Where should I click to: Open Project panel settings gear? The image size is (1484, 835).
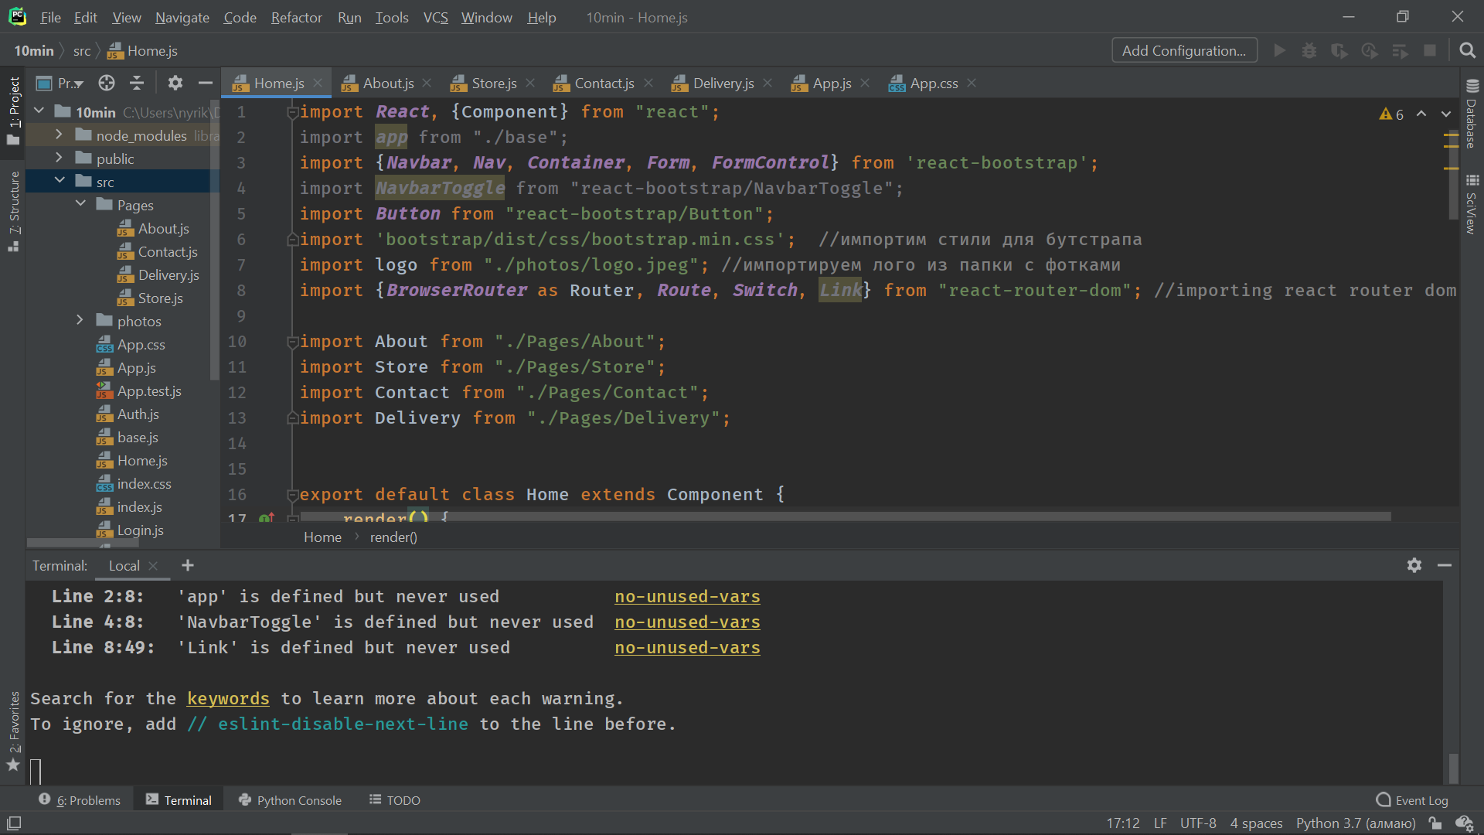click(175, 83)
